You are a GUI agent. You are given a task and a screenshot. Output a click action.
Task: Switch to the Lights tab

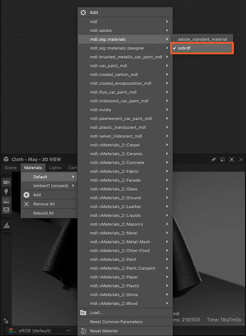pyautogui.click(x=55, y=167)
